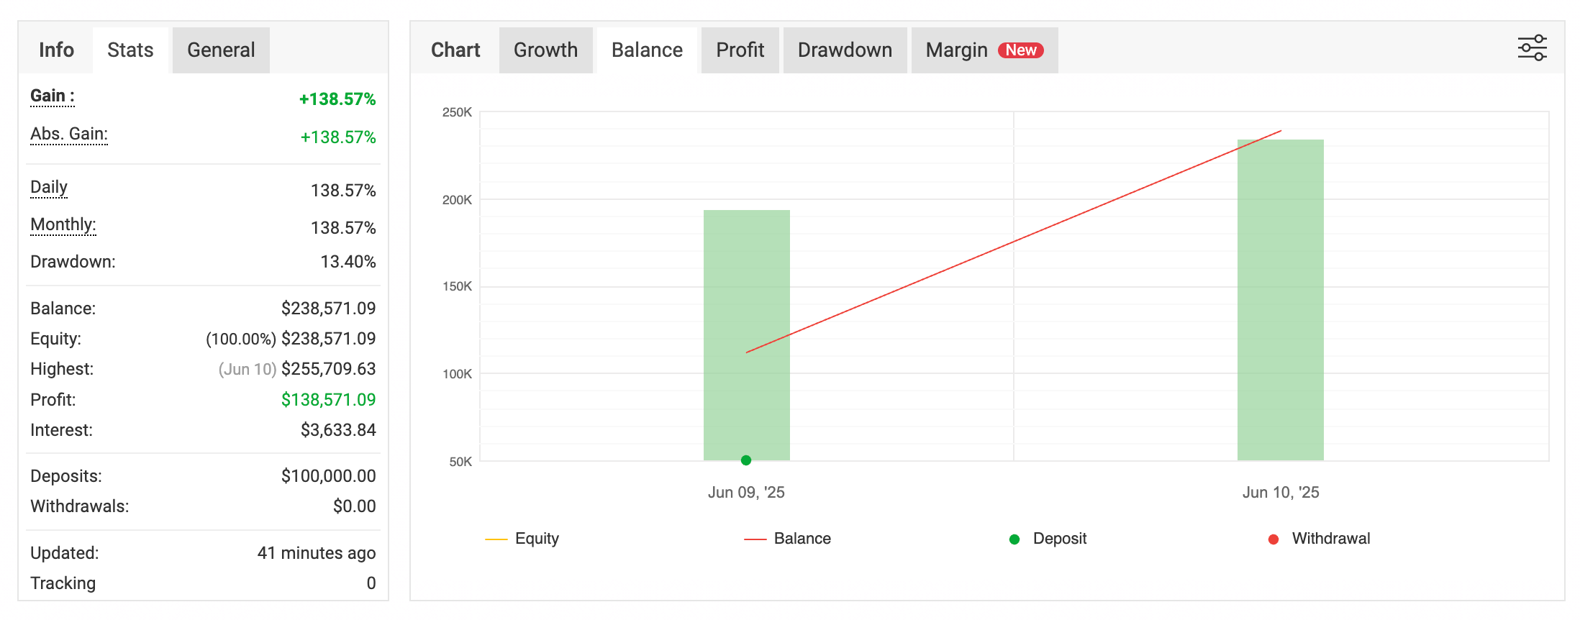Click the Daily label link
Image resolution: width=1580 pixels, height=620 pixels.
(49, 188)
